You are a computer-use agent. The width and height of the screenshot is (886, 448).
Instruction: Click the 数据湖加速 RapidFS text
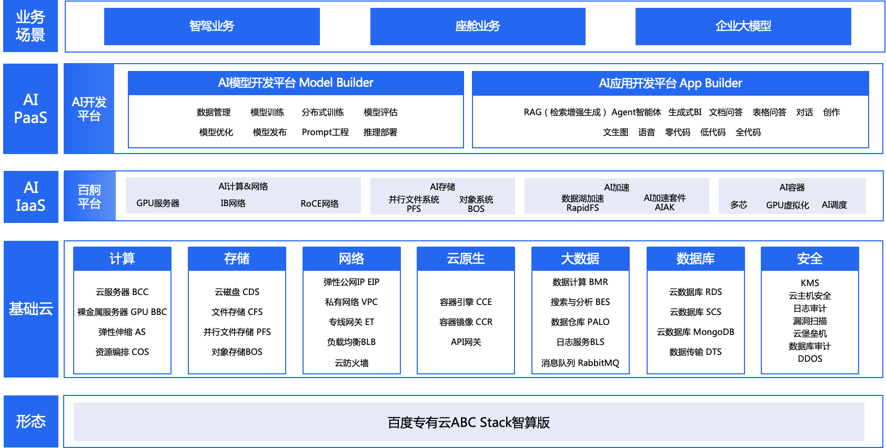point(582,203)
